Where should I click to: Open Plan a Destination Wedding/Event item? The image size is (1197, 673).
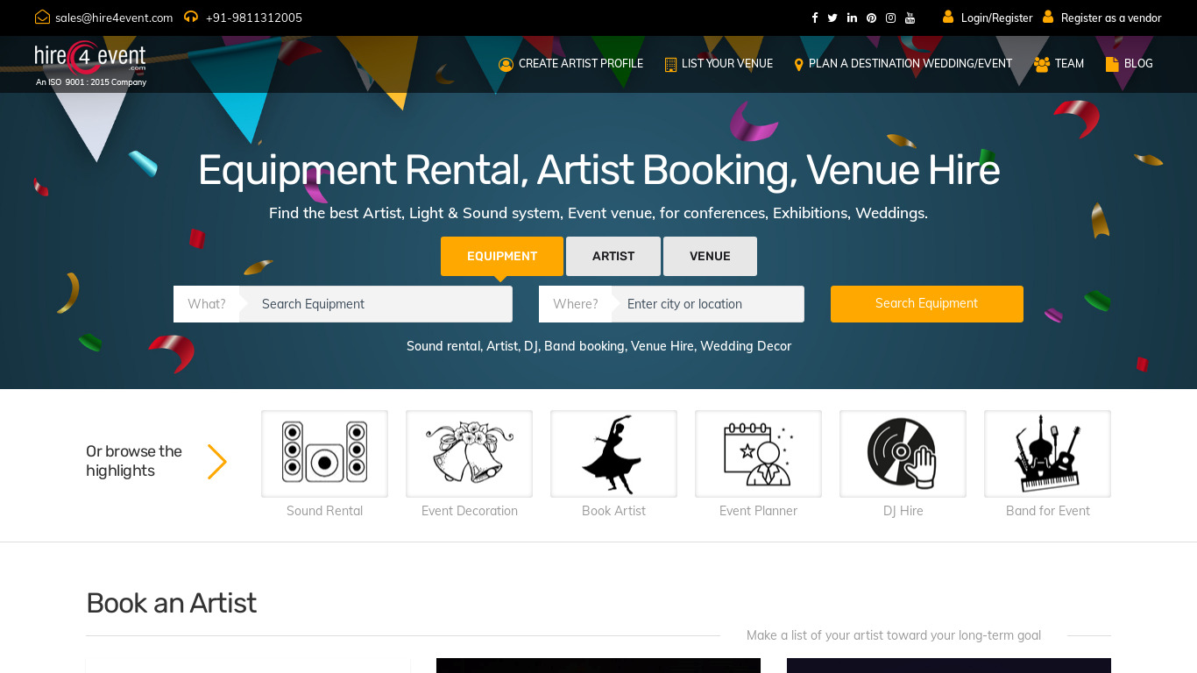coord(903,64)
